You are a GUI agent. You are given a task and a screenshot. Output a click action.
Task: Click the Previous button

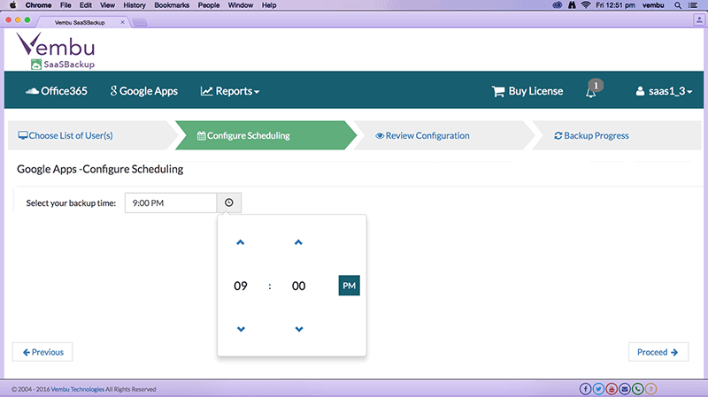pyautogui.click(x=42, y=352)
